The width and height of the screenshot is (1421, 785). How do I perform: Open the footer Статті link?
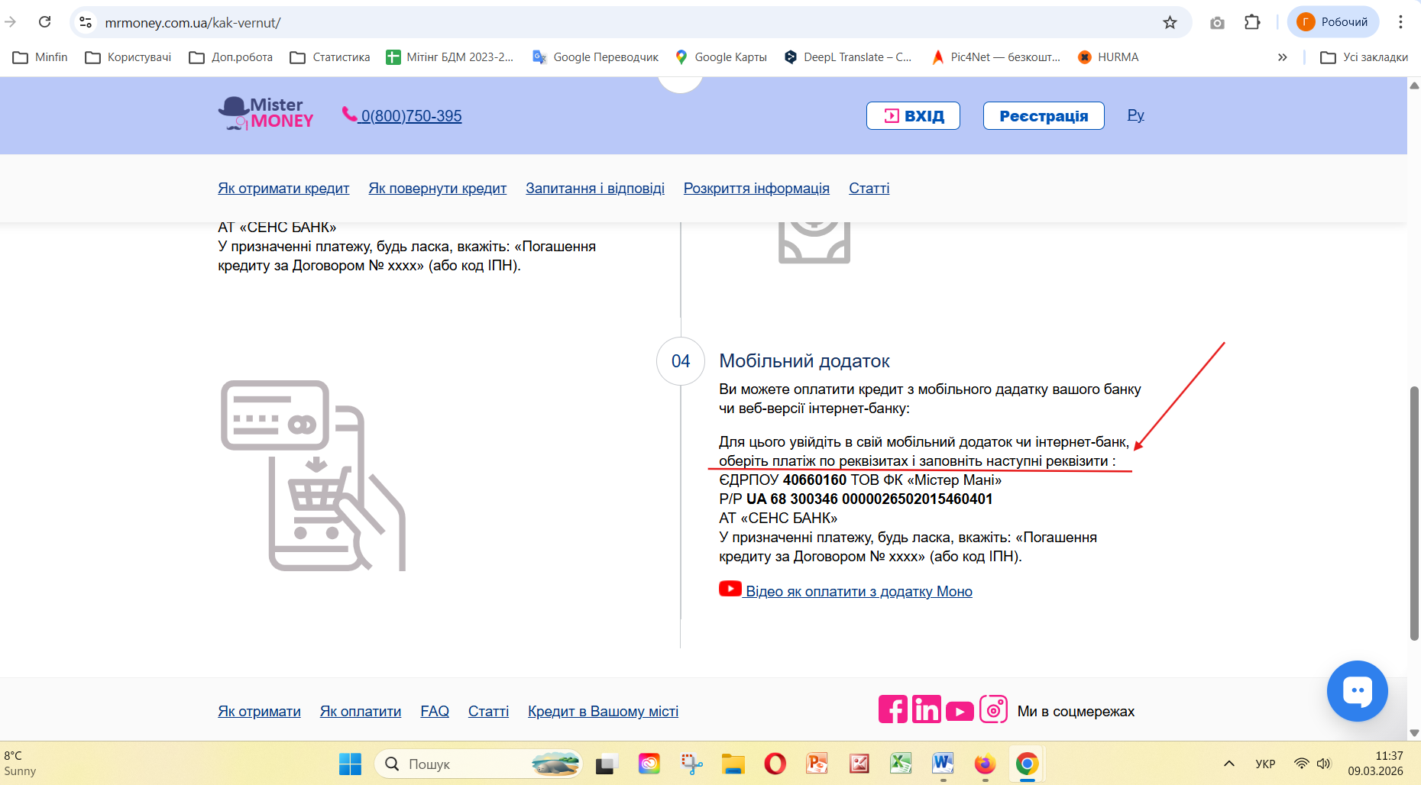pyautogui.click(x=488, y=711)
